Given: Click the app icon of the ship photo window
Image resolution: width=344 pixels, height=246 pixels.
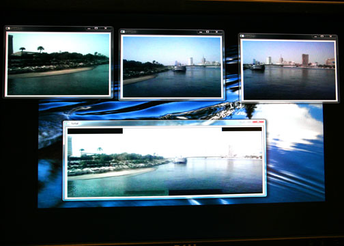Looking at the screenshot, I should 123,31.
